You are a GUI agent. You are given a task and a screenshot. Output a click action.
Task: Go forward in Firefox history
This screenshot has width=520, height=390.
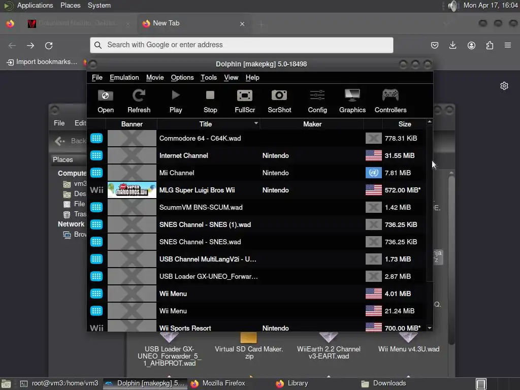point(30,45)
